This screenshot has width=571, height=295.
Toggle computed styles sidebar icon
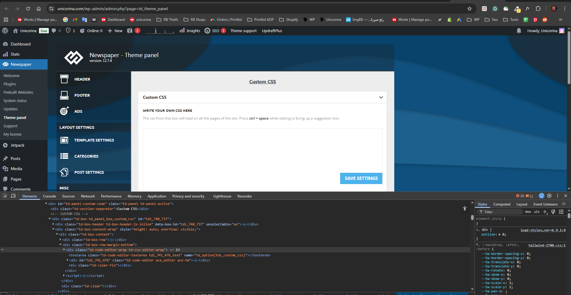561,212
